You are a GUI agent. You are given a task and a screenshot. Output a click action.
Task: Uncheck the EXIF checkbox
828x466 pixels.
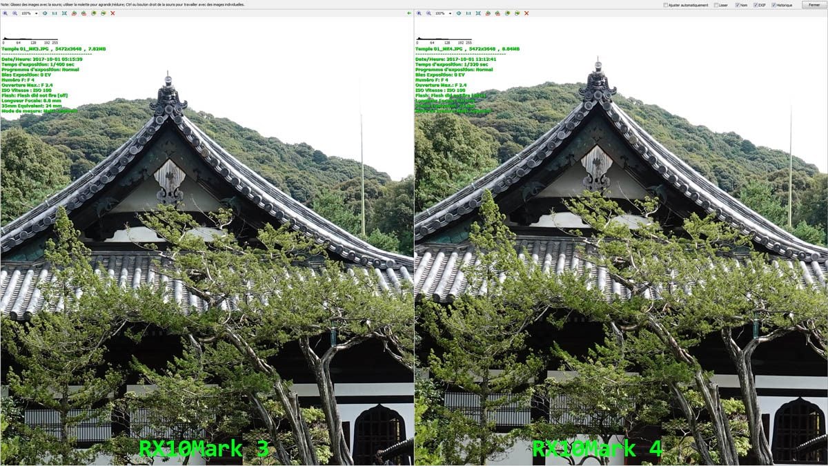pos(756,5)
